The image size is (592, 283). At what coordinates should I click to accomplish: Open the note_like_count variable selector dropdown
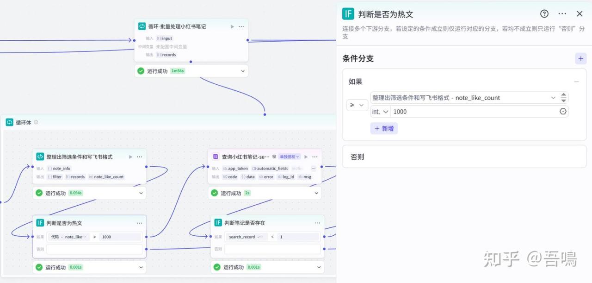coord(553,98)
